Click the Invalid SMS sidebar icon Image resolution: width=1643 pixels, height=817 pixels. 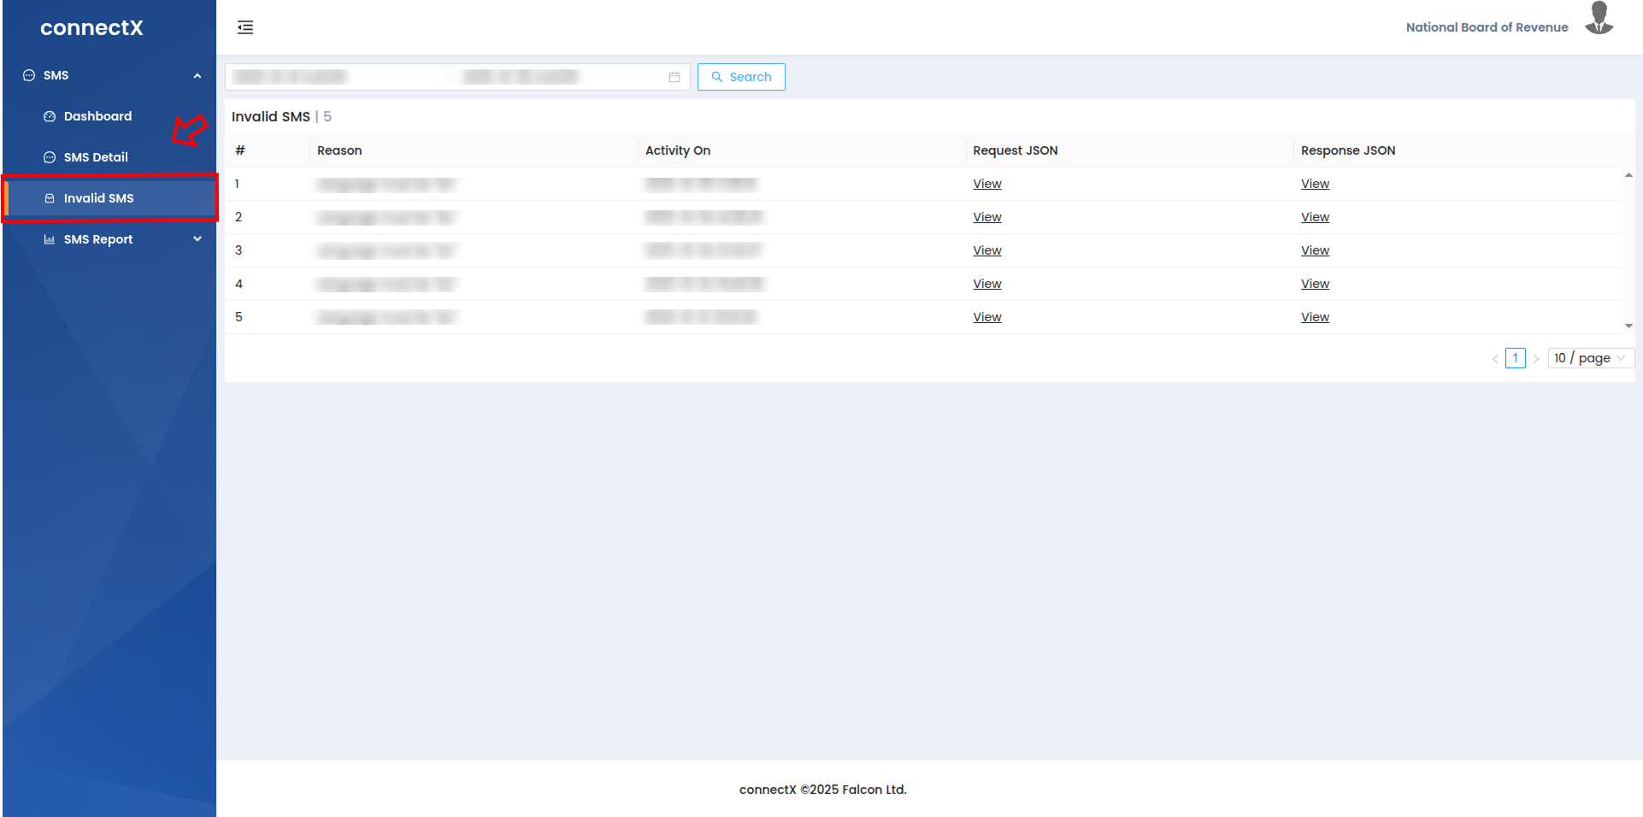tap(50, 198)
